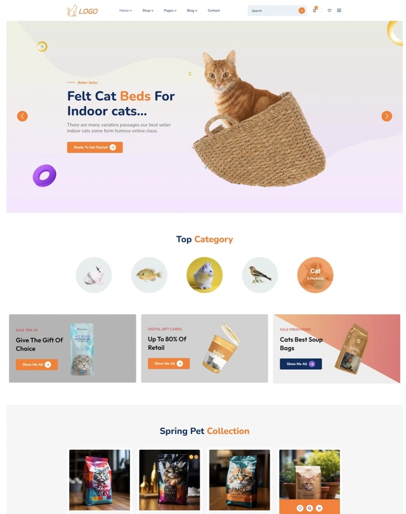Expand the Shop dropdown menu
This screenshot has height=514, width=406.
(x=148, y=11)
